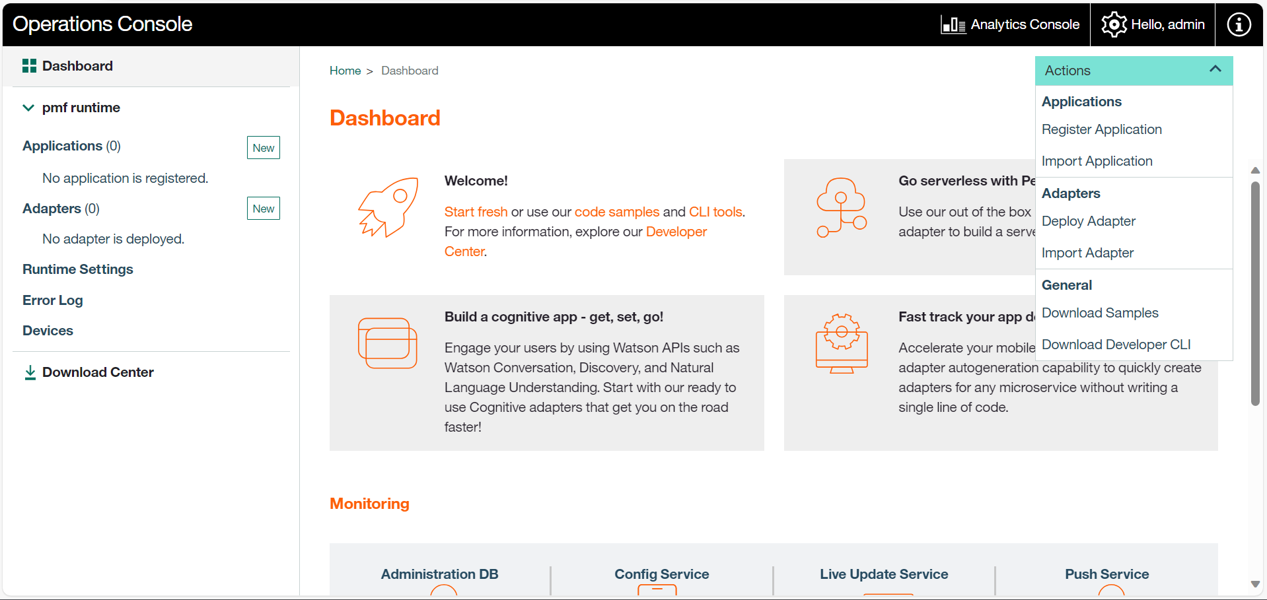Click the scrollbar down arrow
Screen dimensions: 1267x600
(x=1255, y=584)
